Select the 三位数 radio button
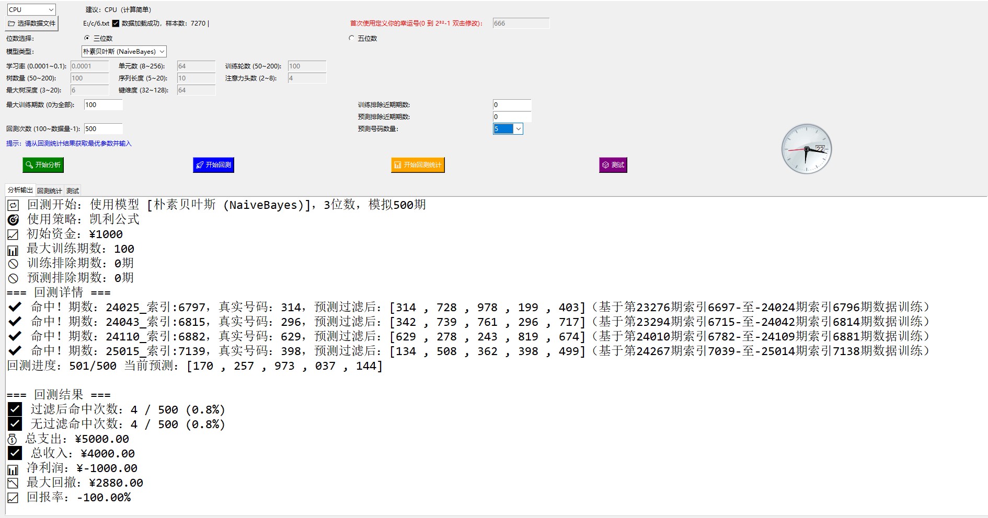 click(87, 38)
